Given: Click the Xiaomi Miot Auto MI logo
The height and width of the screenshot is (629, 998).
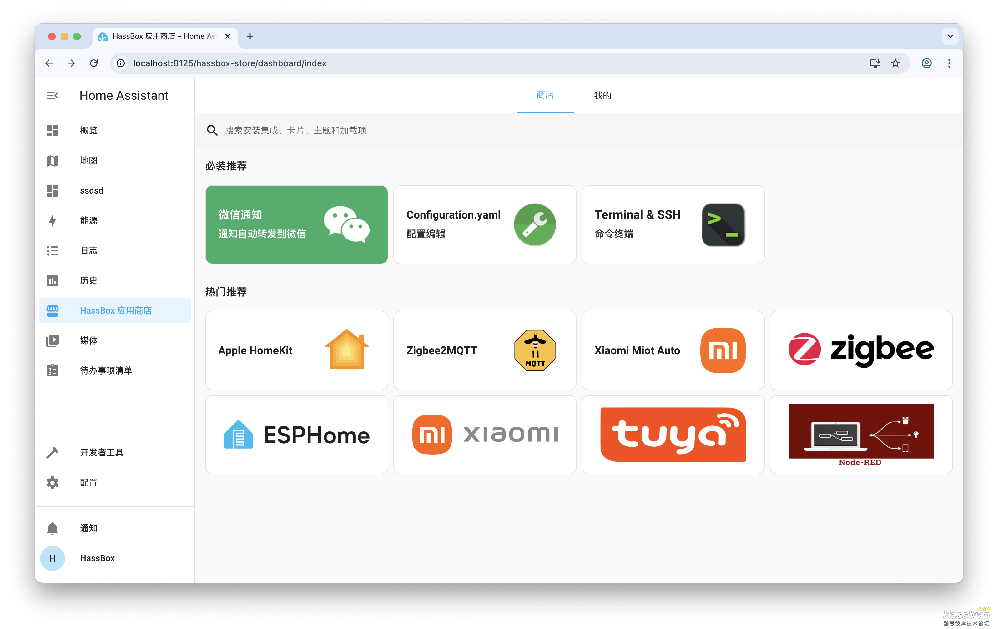Looking at the screenshot, I should pos(723,350).
